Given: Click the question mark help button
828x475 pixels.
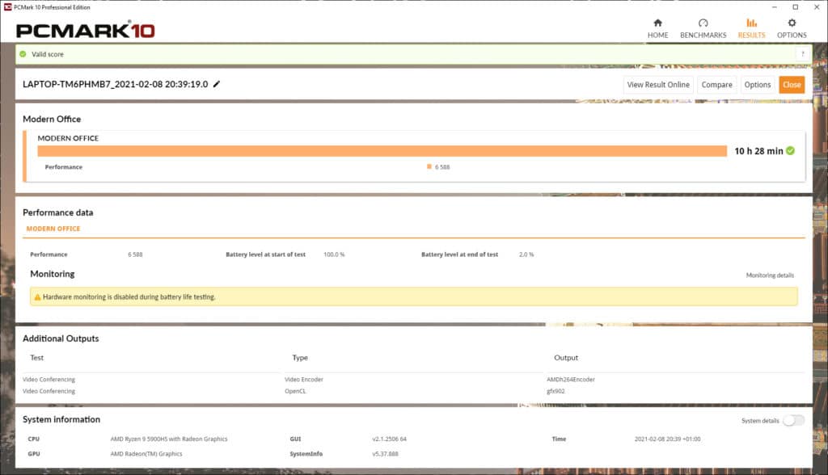Looking at the screenshot, I should click(x=803, y=54).
